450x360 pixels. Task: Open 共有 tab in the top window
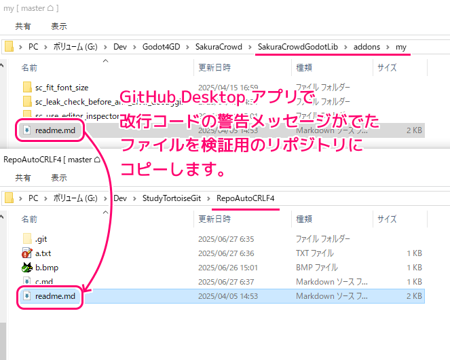22,26
